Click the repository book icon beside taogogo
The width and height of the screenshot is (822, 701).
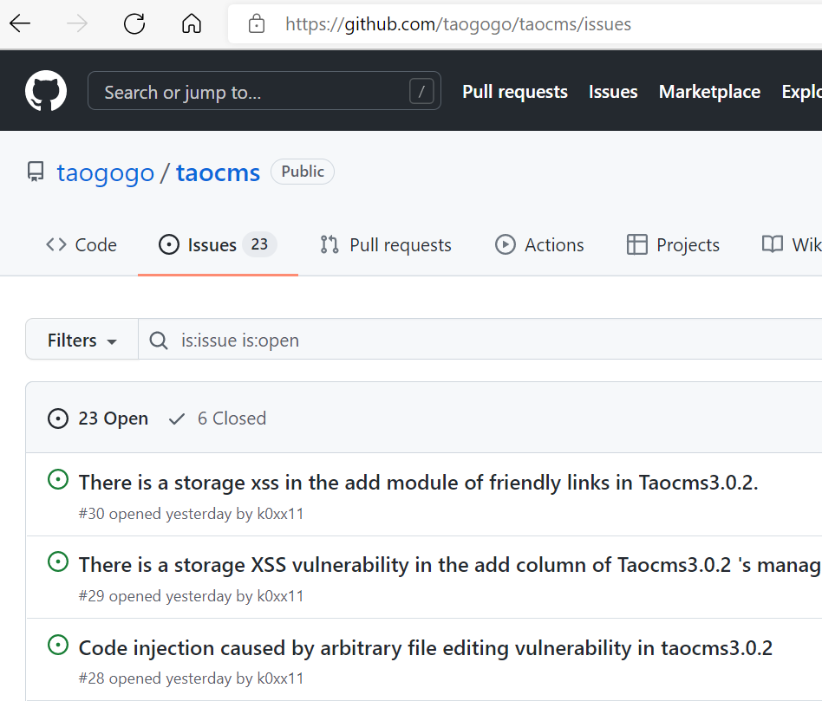tap(36, 172)
